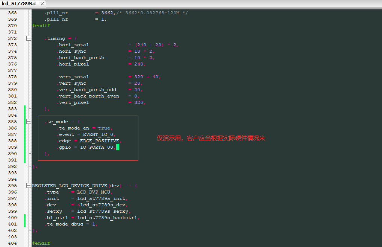The width and height of the screenshot is (382, 247).
Task: Click the .plll_nr field name
Action: tap(56, 13)
